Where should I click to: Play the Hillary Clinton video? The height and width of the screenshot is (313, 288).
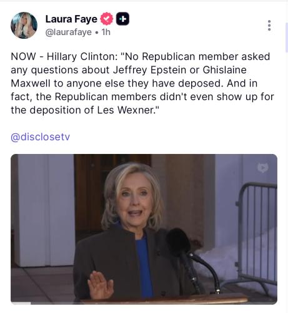coord(144,229)
